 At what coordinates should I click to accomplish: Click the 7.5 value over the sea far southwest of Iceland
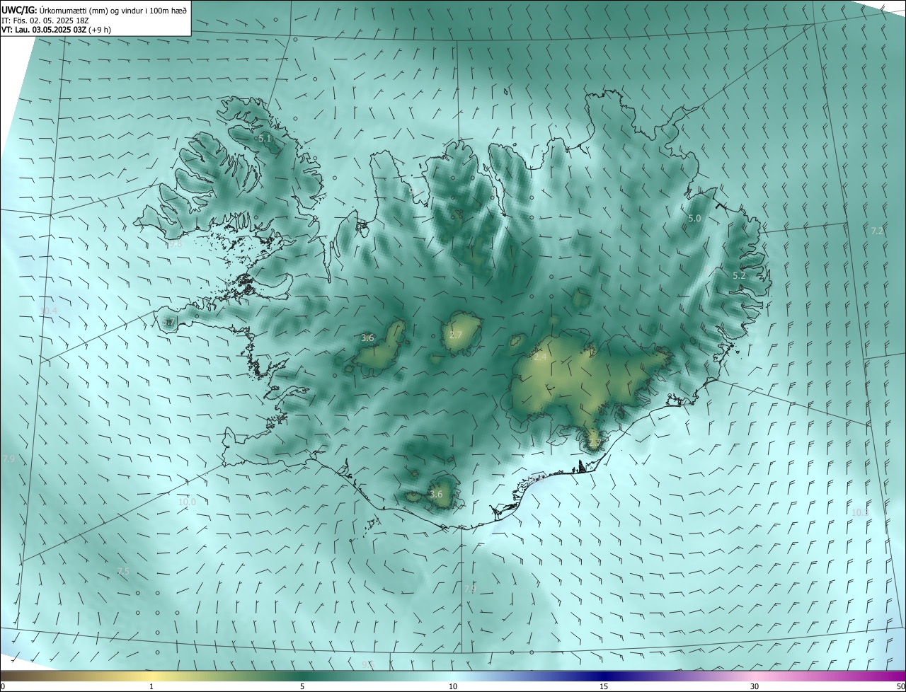tap(123, 571)
